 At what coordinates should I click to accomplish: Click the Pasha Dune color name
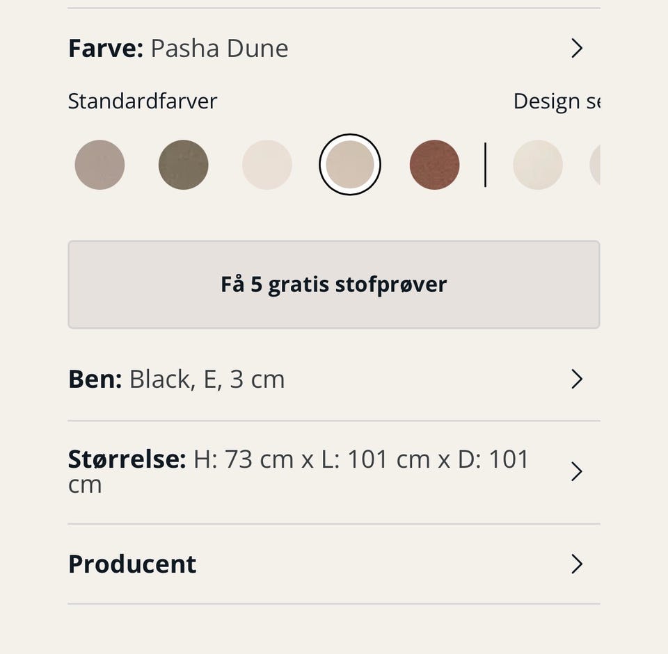pos(219,49)
